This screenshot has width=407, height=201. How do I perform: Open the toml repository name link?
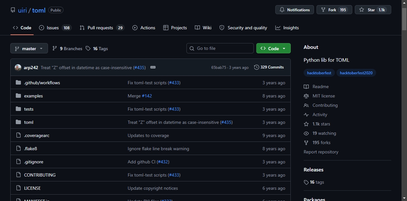tap(39, 10)
